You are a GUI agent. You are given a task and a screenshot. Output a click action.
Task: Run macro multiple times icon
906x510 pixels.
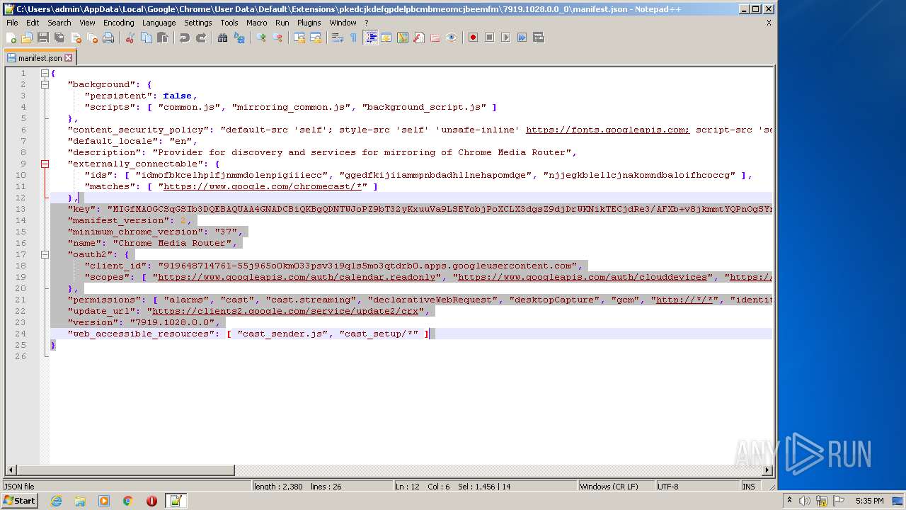(522, 38)
